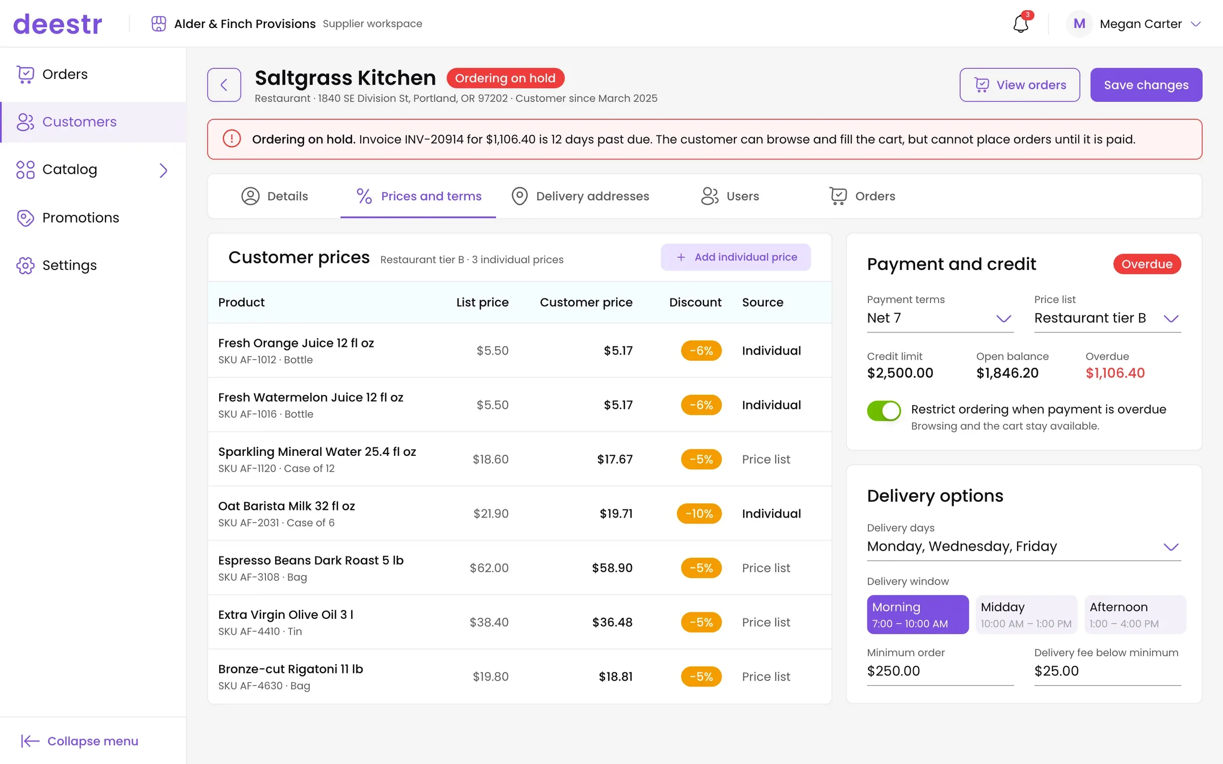Click the $1,106.40 overdue amount
The height and width of the screenshot is (764, 1223).
(1115, 373)
